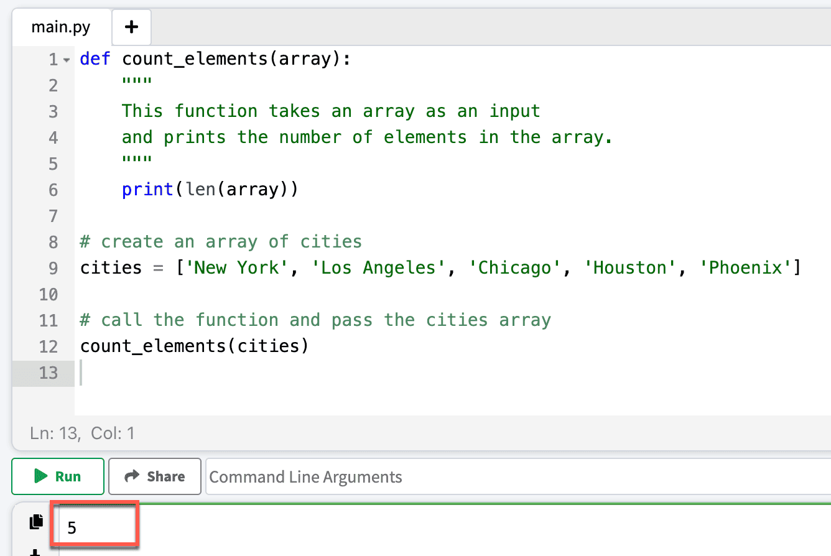This screenshot has width=831, height=556.
Task: Click the duplicate-pages icon beside the output
Action: pyautogui.click(x=35, y=522)
